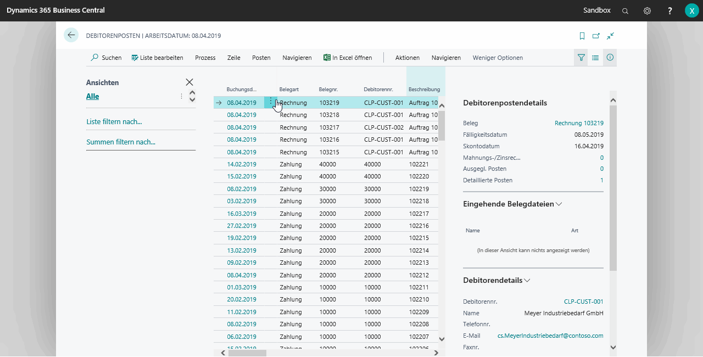Click Liste filtern nach... field
703x357 pixels.
[x=114, y=122]
